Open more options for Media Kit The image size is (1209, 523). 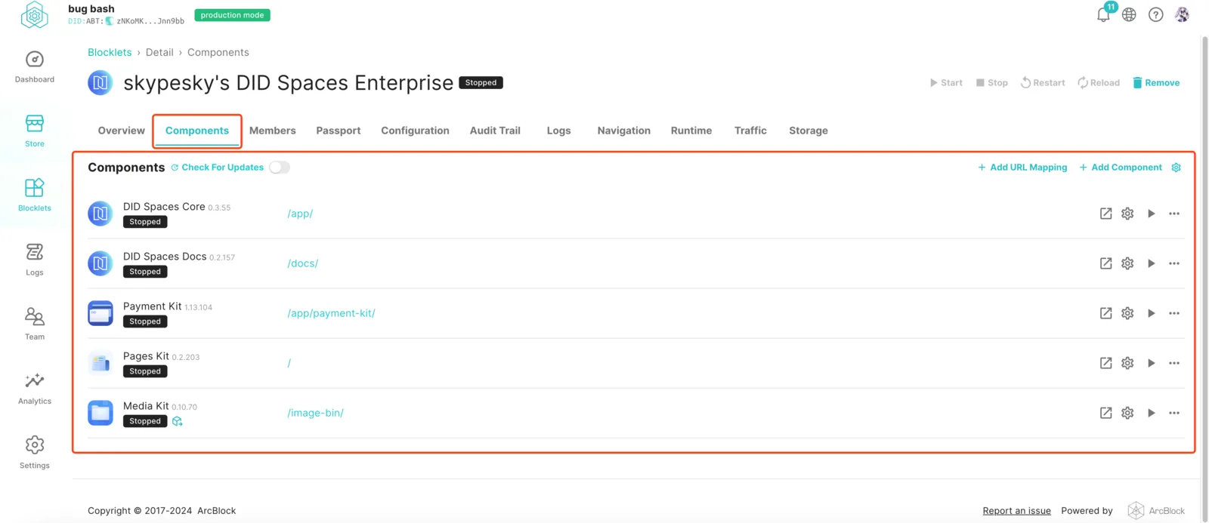1173,413
